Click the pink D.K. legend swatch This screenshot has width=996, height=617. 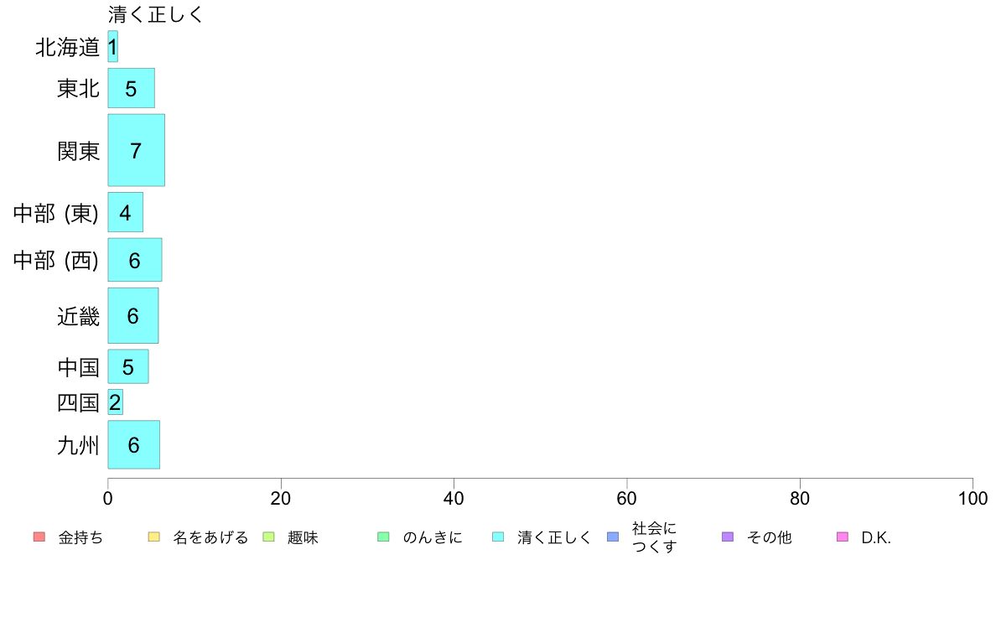click(x=843, y=537)
